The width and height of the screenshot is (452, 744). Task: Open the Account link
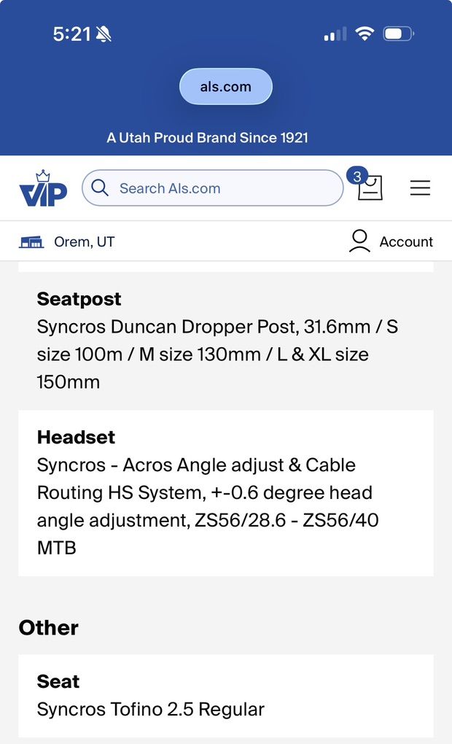point(405,241)
